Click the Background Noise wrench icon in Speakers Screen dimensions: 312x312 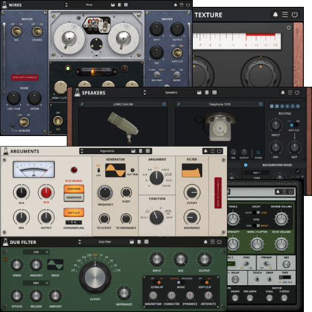[x=298, y=172]
